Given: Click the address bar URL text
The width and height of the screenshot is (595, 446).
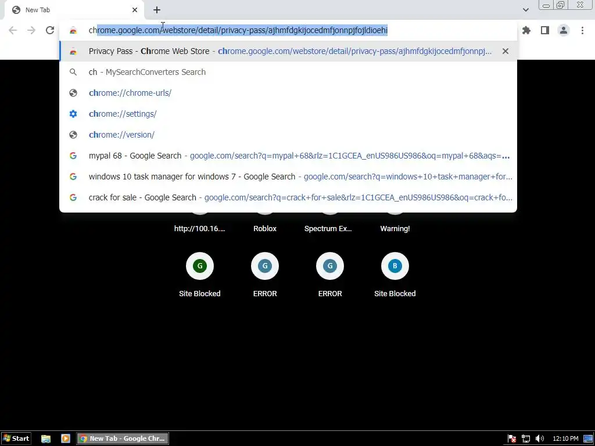Looking at the screenshot, I should 238,30.
